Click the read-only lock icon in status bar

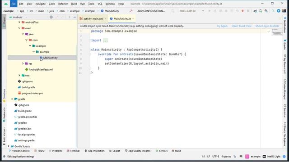tap(235, 157)
